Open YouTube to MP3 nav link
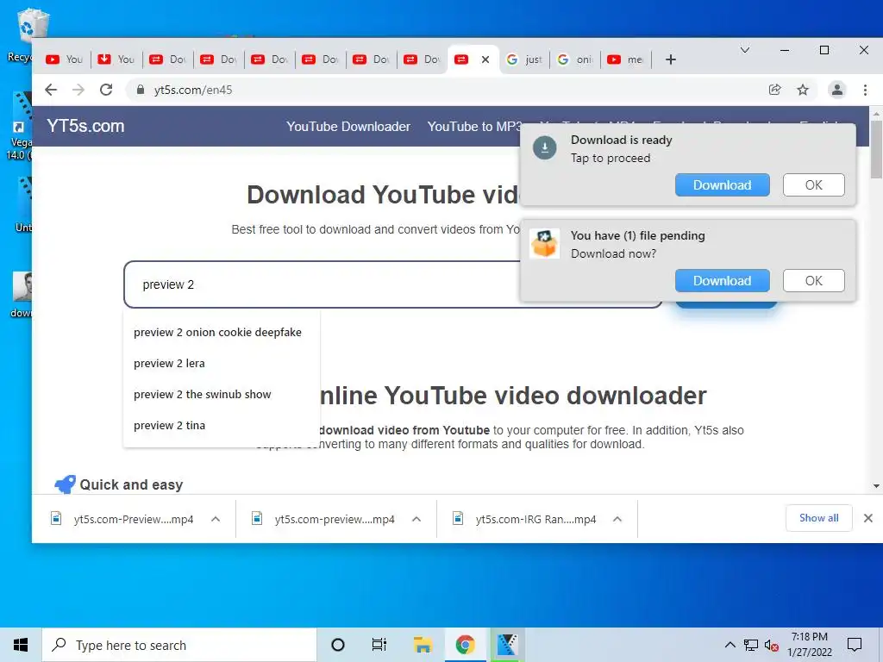 [x=475, y=127]
